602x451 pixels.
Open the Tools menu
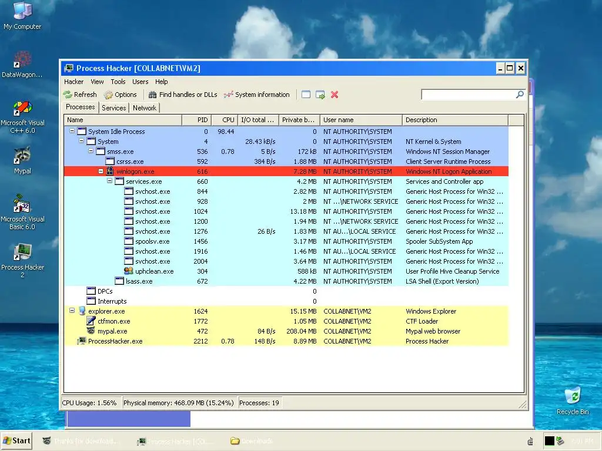tap(118, 82)
